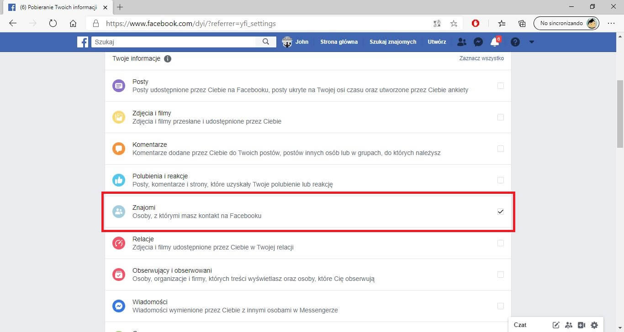Uncheck the Znajomi checkbox

tap(501, 212)
